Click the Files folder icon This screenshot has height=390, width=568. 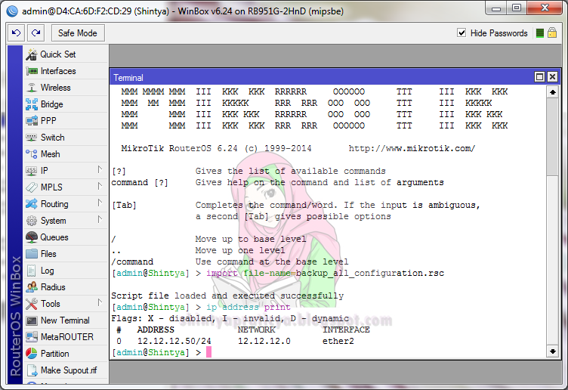(32, 254)
